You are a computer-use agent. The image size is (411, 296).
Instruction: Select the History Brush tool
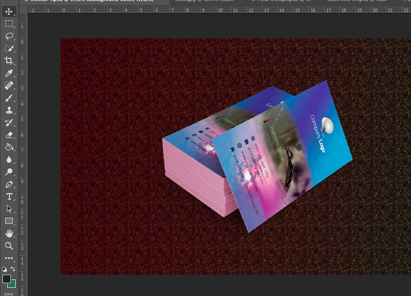tap(9, 122)
